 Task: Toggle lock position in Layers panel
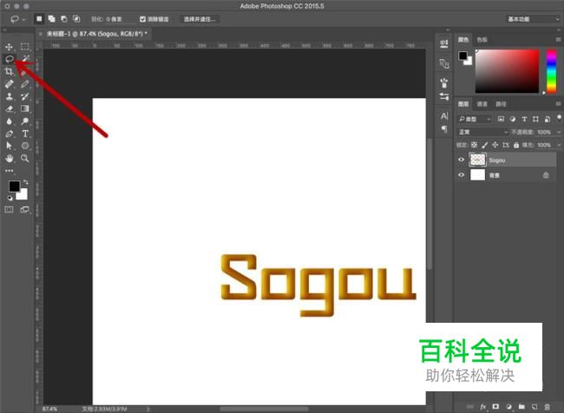[495, 145]
